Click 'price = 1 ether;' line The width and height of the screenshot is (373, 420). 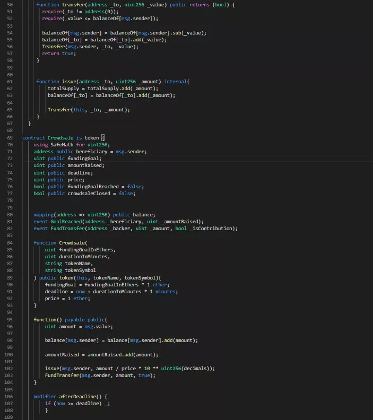[67, 299]
